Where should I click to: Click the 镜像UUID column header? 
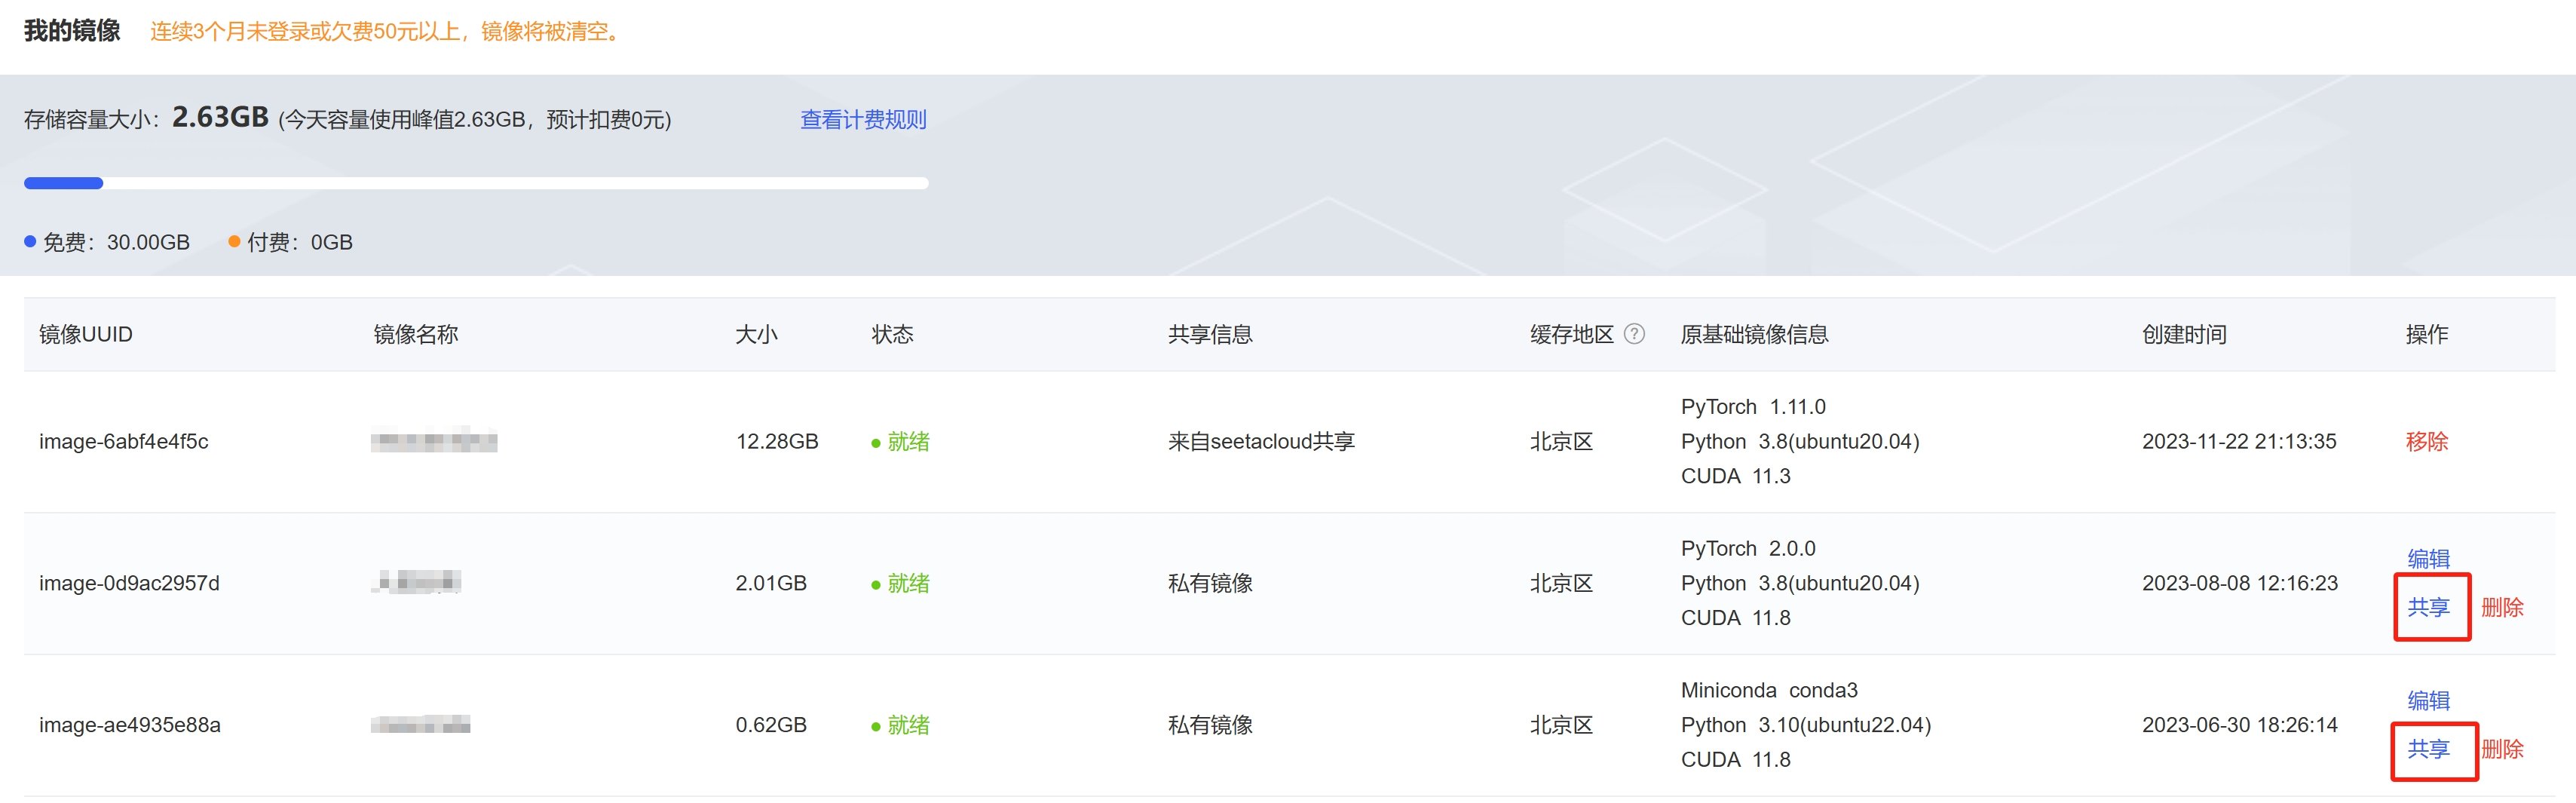click(86, 334)
